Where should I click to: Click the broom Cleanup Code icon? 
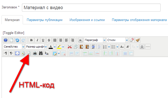138,40
